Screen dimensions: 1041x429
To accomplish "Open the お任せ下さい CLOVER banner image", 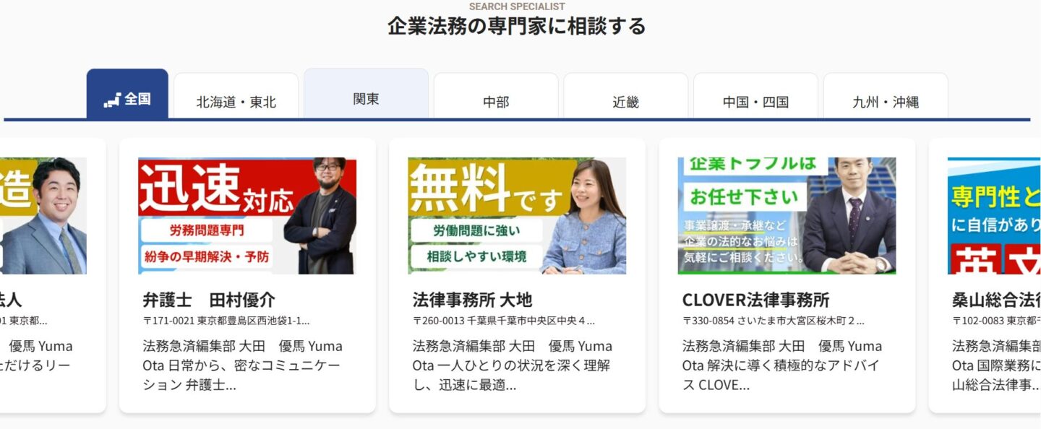I will pyautogui.click(x=787, y=216).
